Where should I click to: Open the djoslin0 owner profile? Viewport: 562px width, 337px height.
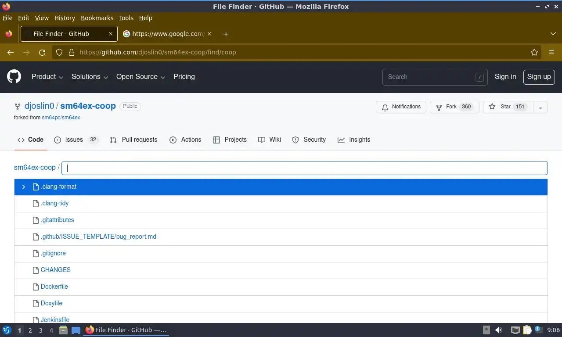(40, 106)
